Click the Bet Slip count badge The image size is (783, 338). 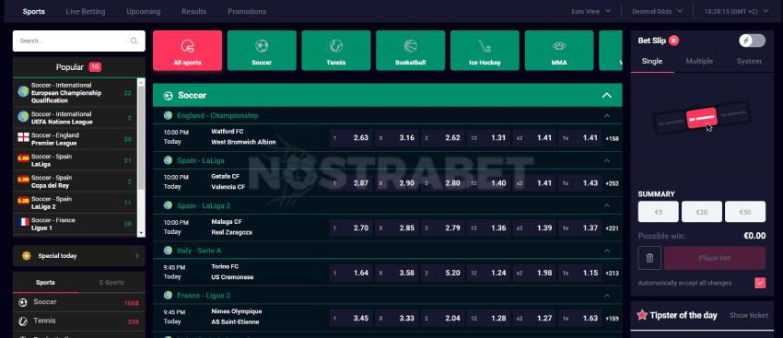(x=673, y=41)
